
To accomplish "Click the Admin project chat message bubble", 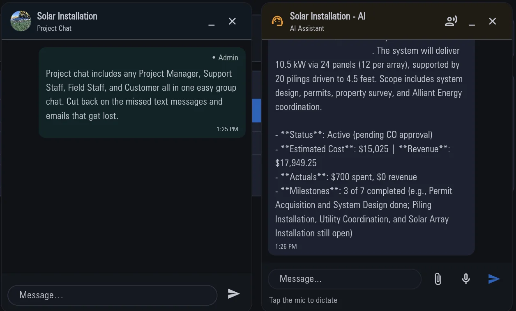I will (142, 93).
